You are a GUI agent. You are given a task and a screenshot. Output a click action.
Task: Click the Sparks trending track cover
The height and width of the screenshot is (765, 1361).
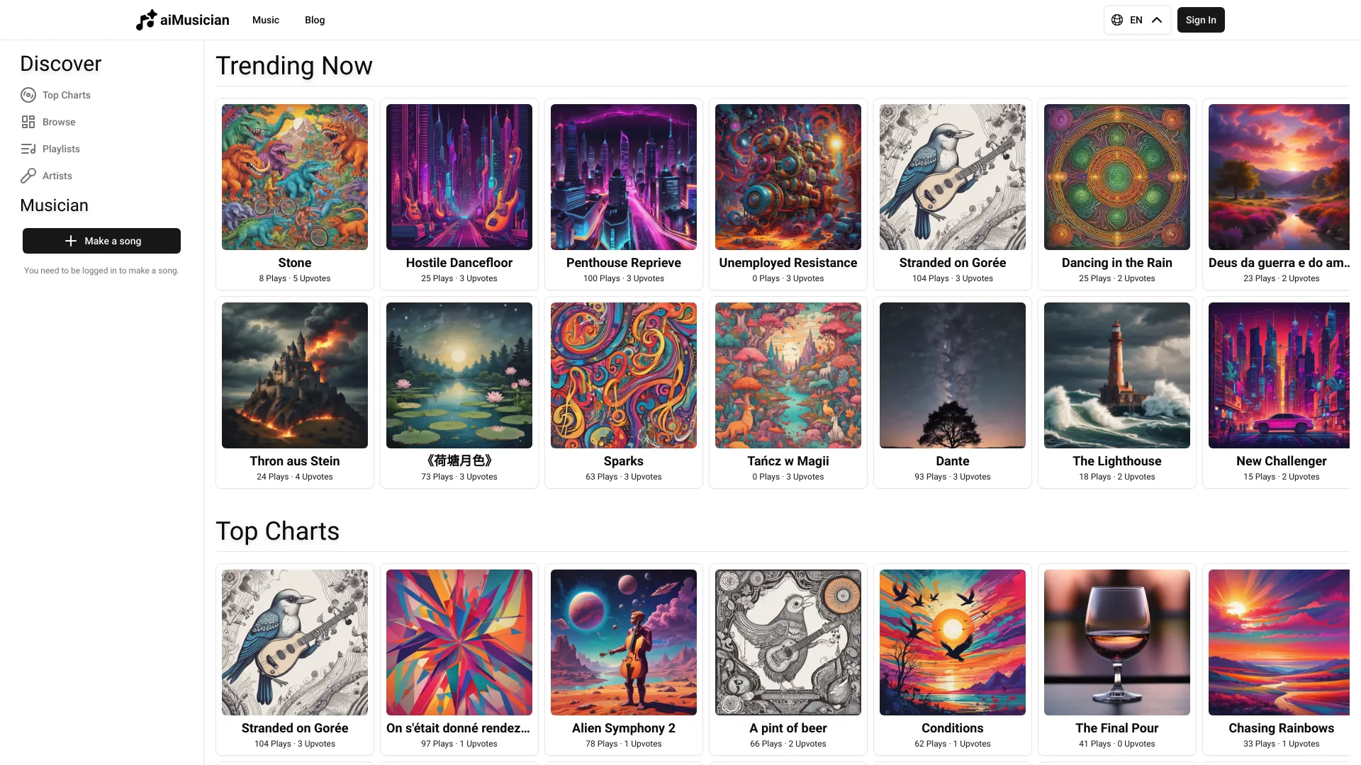(x=624, y=375)
